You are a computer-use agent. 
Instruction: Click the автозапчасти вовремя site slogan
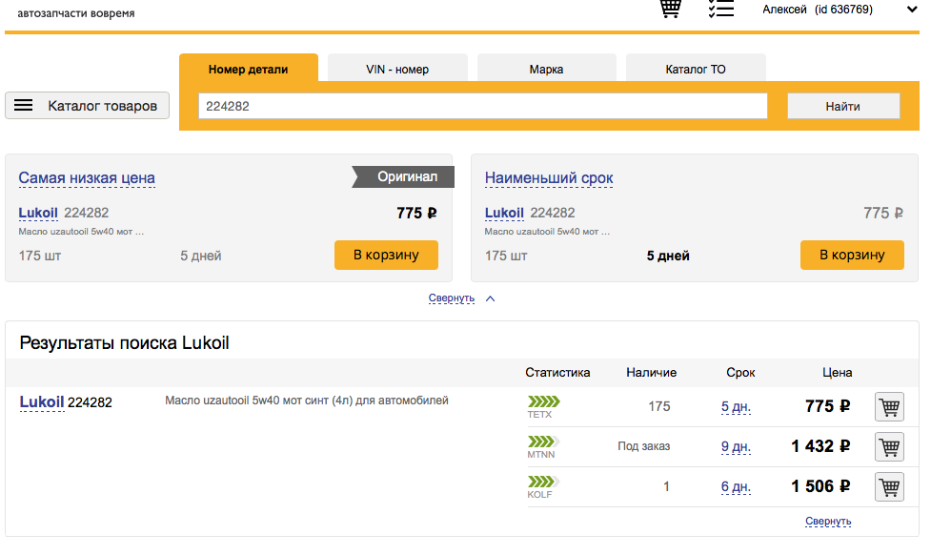(76, 12)
